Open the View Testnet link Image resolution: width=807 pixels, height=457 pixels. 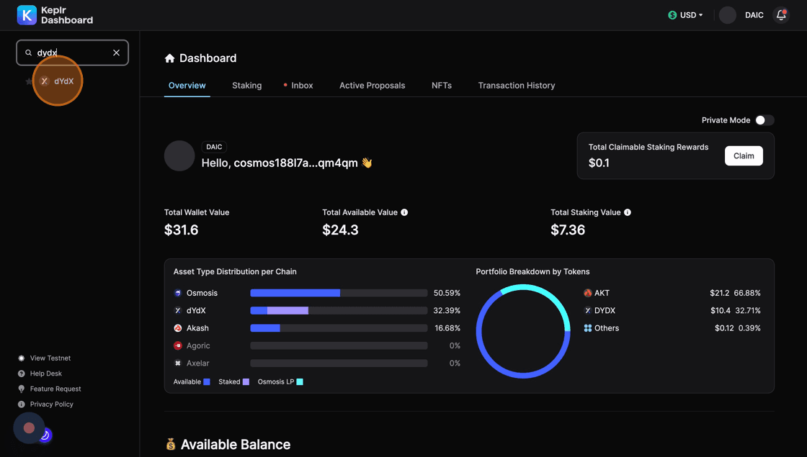tap(50, 358)
